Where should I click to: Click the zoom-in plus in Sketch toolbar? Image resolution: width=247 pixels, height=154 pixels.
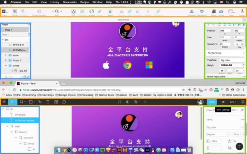point(61,11)
